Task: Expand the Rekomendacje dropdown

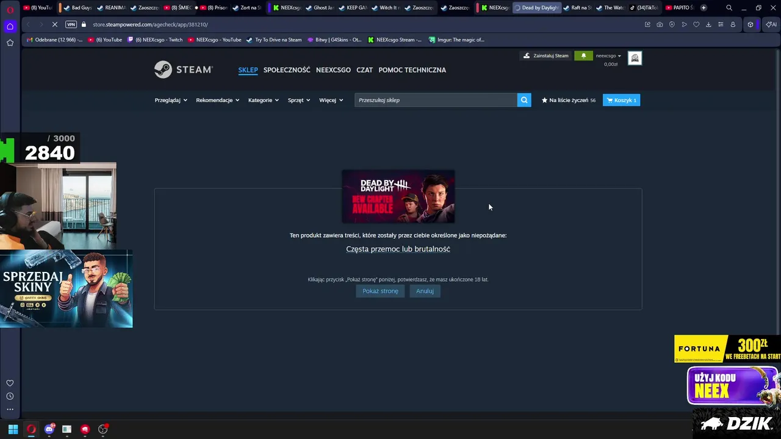Action: click(x=218, y=100)
